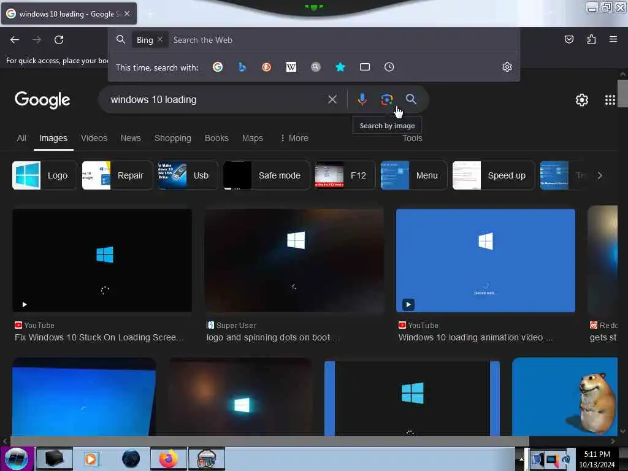Open the blue loading animation video thumbnail
The height and width of the screenshot is (471, 628).
pyautogui.click(x=486, y=260)
